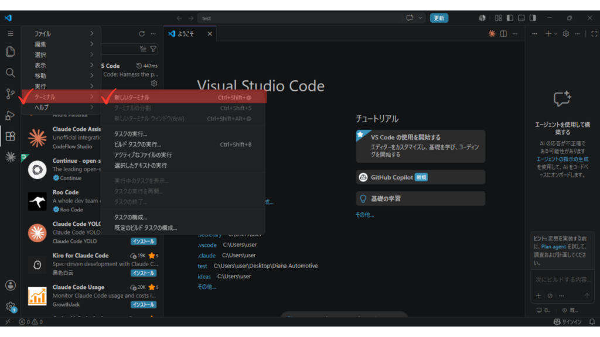600x337 pixels.
Task: Open 基礎の学習 walkthrough
Action: coord(421,199)
